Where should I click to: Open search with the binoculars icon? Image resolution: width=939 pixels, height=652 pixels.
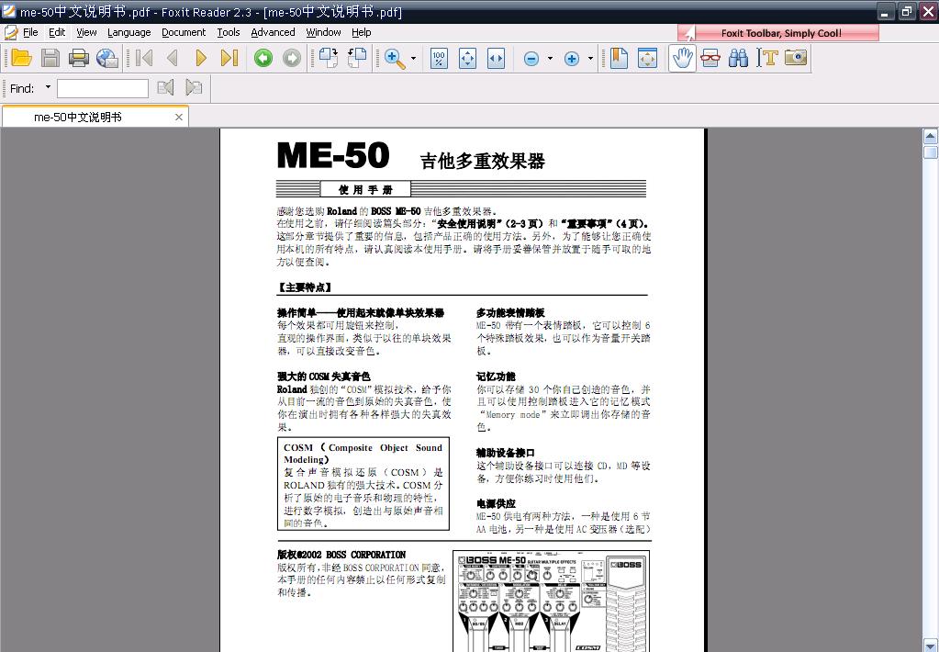[738, 58]
